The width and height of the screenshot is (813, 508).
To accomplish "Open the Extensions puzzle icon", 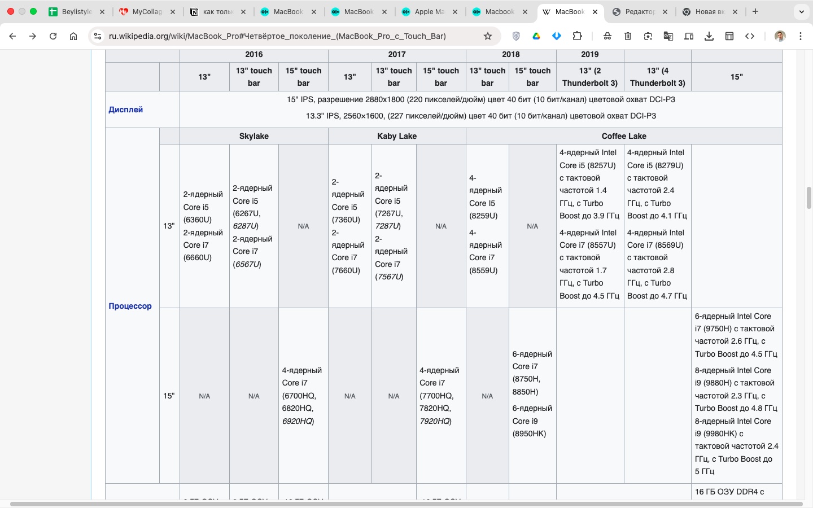I will [x=577, y=36].
